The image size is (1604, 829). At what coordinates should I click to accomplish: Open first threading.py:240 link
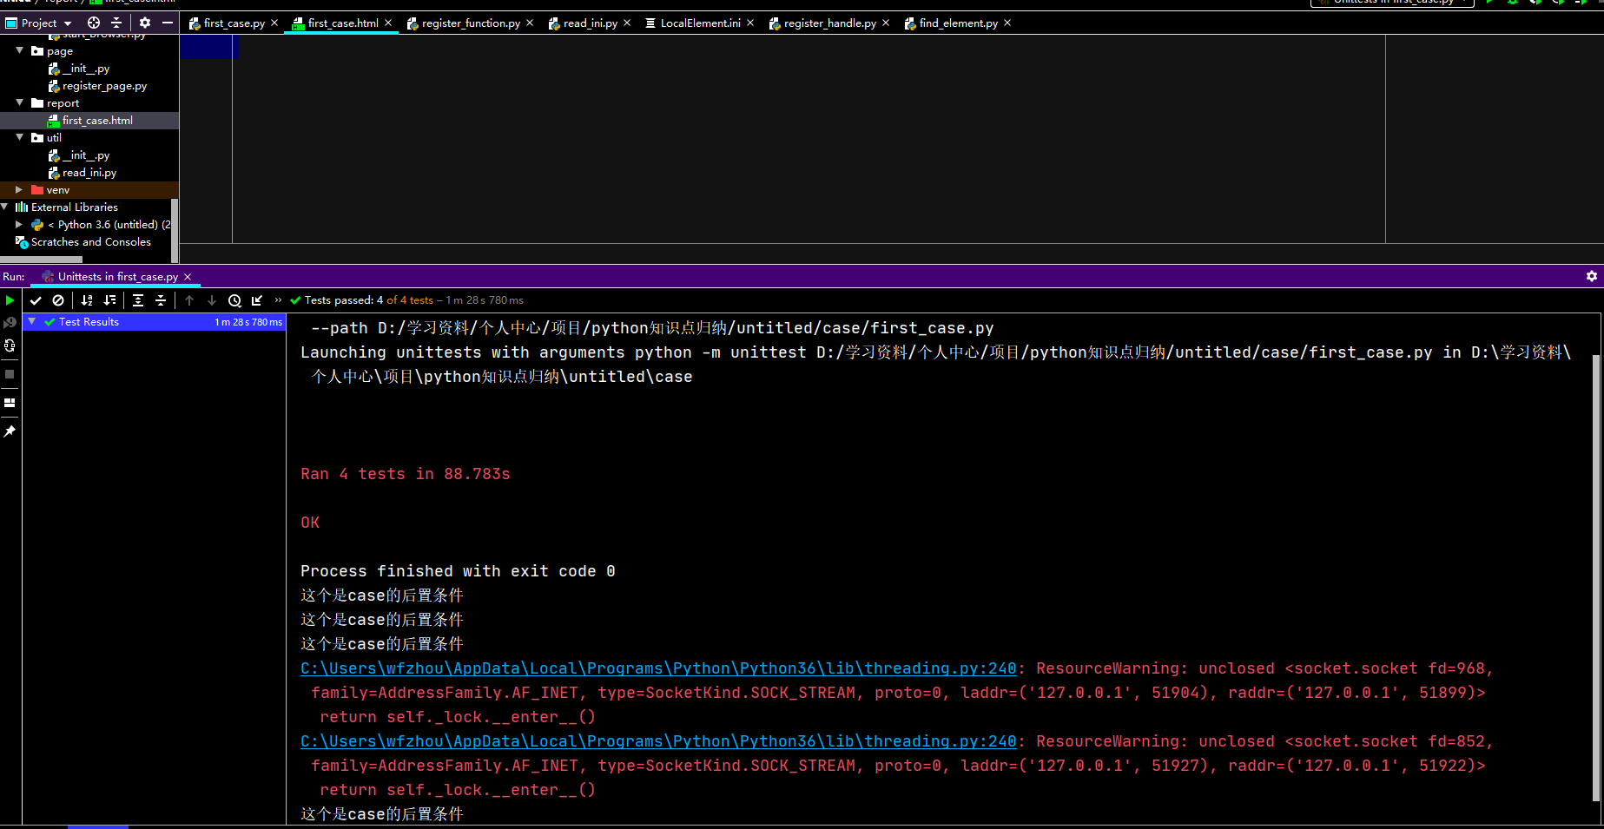pyautogui.click(x=658, y=668)
